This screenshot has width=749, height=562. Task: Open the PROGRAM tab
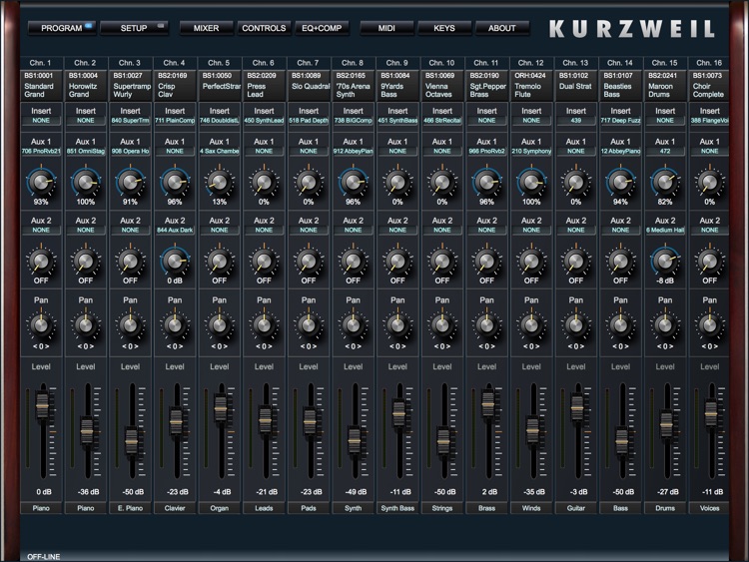(x=62, y=28)
